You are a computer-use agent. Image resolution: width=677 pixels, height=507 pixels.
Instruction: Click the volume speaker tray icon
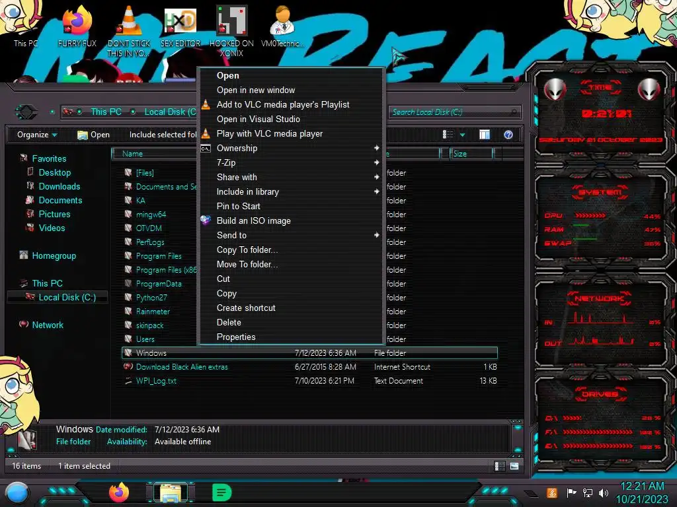click(603, 492)
